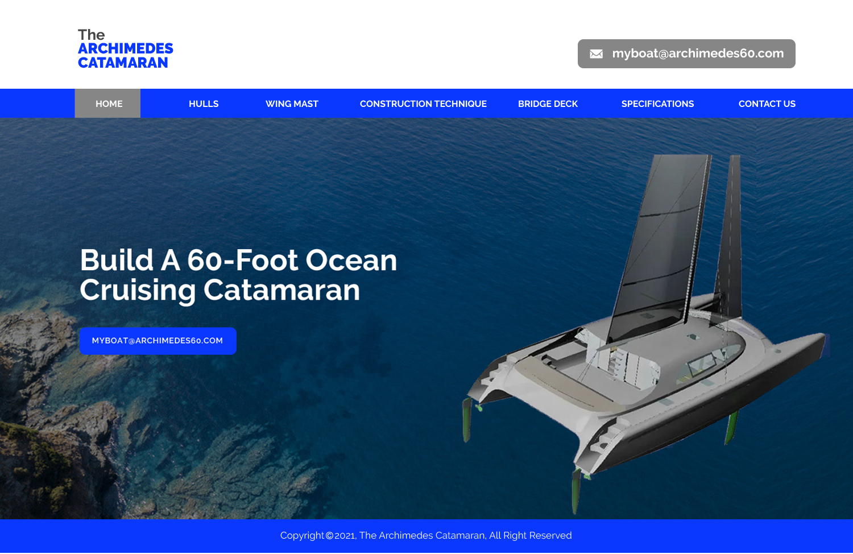Navigate to WING MAST section
853x554 pixels.
coord(292,104)
